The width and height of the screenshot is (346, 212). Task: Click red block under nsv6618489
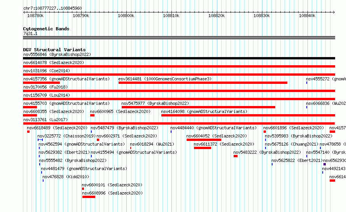(x=28, y=132)
